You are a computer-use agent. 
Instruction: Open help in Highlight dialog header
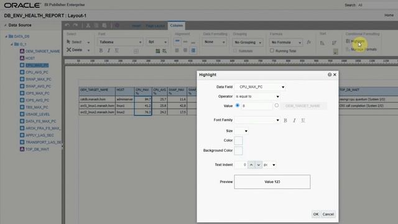330,75
